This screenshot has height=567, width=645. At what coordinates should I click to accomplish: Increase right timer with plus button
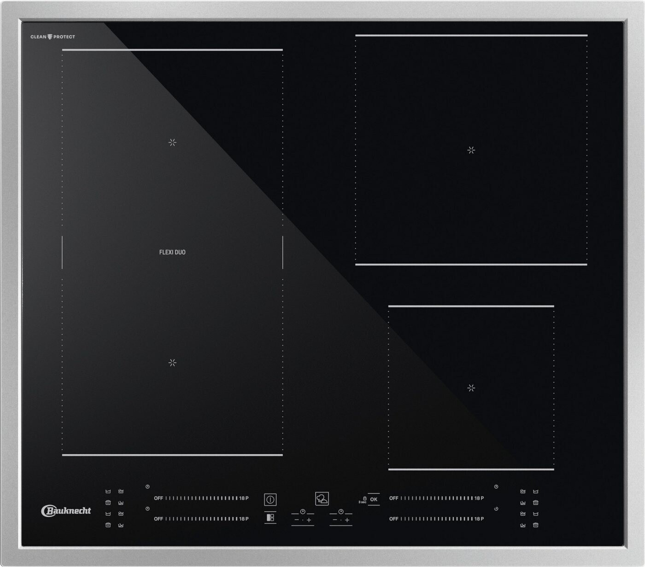(347, 520)
